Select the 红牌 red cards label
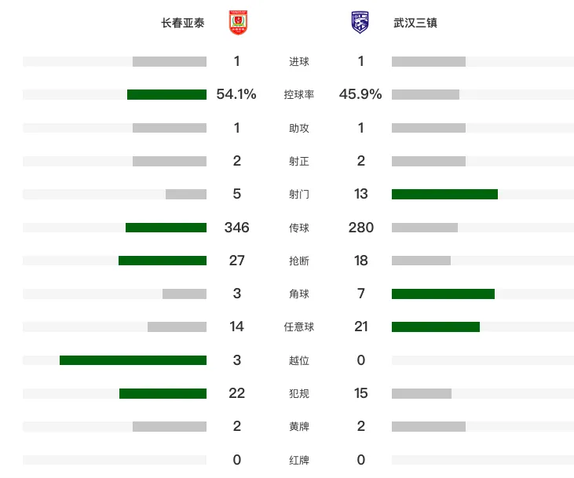This screenshot has width=574, height=478. tap(299, 460)
